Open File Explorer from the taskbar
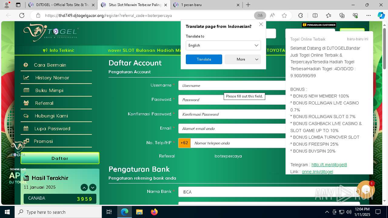 point(139,212)
